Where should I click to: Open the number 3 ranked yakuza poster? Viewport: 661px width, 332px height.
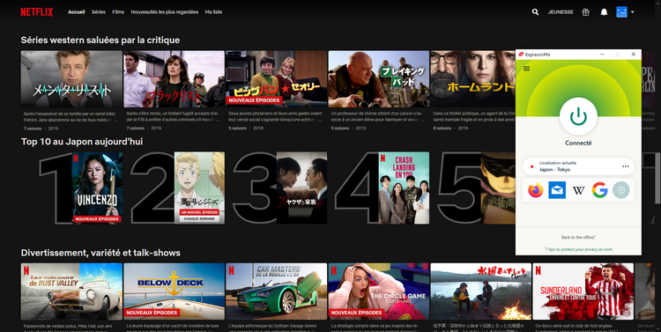[301, 188]
